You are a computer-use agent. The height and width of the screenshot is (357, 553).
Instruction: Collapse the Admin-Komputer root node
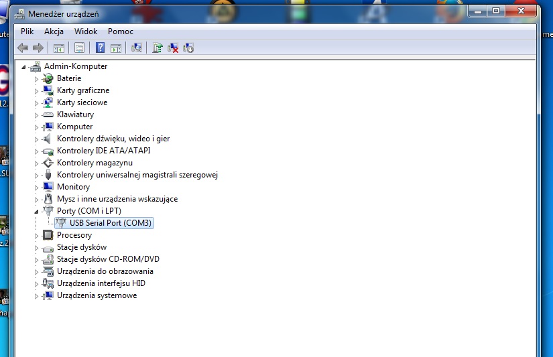pos(25,66)
